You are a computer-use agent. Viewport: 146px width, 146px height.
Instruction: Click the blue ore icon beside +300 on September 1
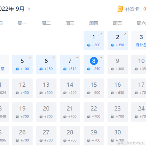(x=89, y=45)
